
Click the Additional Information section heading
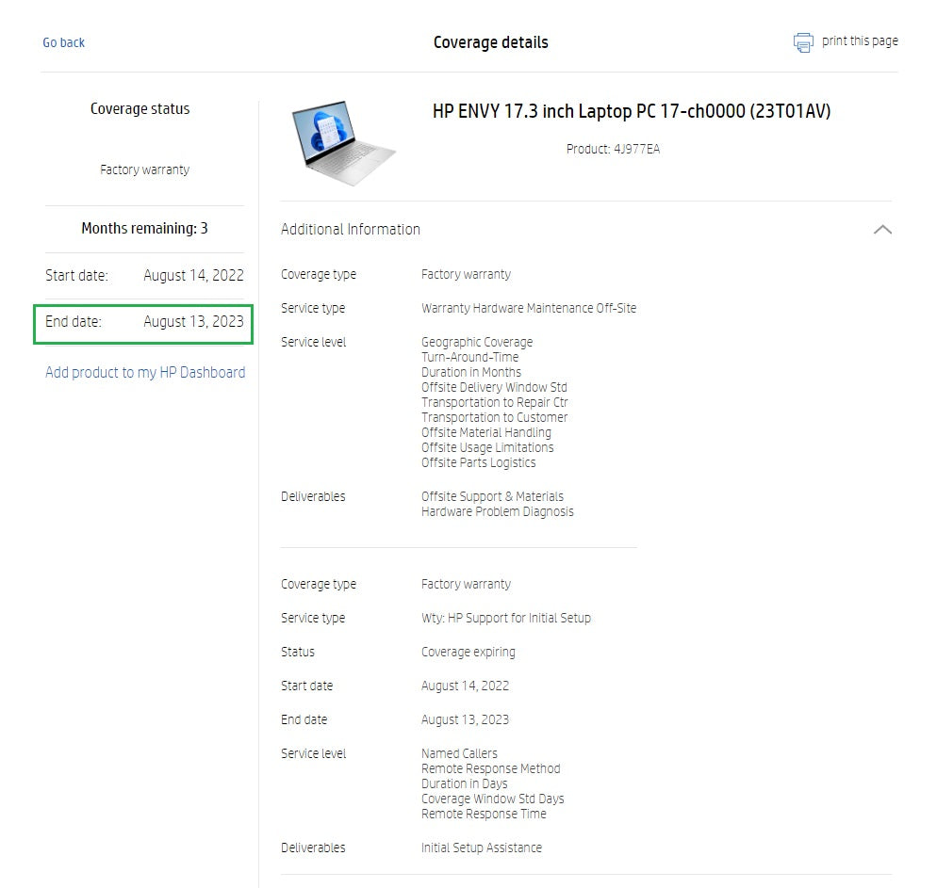[351, 230]
